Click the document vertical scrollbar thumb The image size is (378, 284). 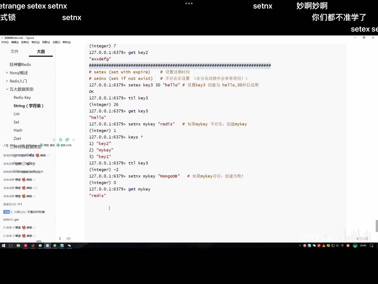point(377,226)
